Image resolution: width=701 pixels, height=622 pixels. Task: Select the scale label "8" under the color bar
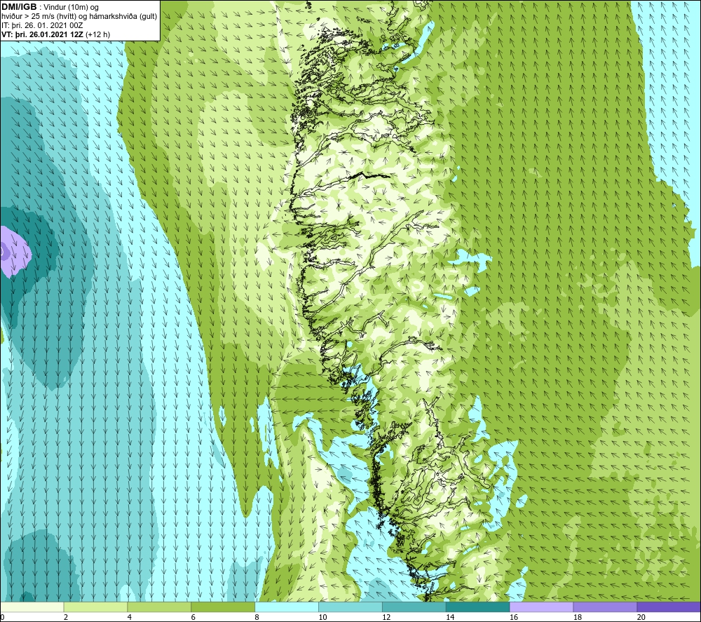click(x=257, y=617)
